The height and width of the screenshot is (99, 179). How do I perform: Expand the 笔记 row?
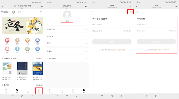[67, 43]
